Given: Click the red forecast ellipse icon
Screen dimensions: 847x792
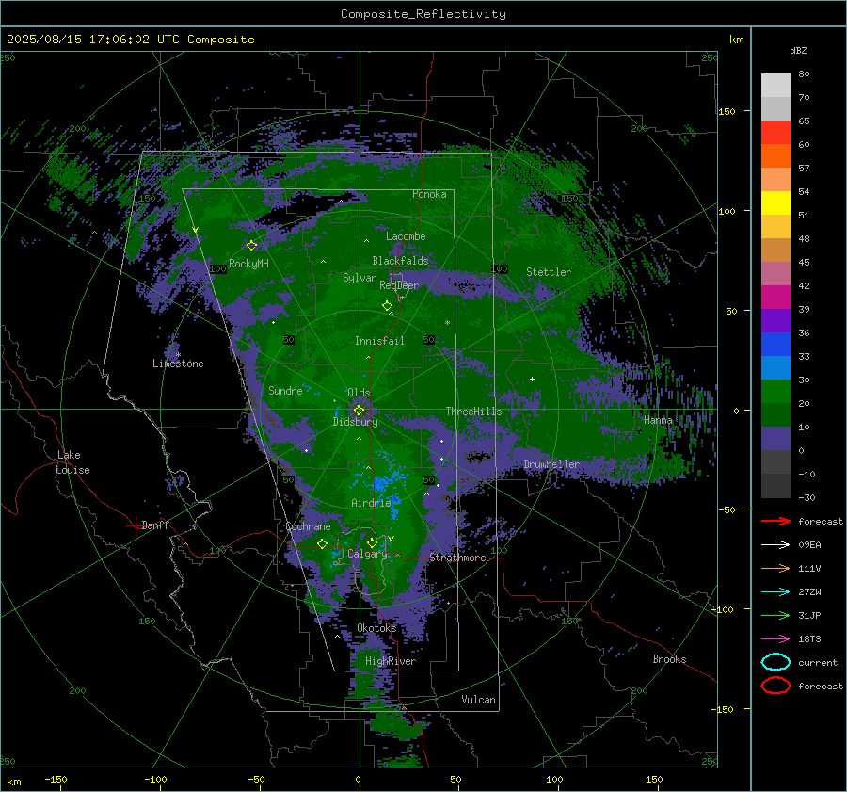Looking at the screenshot, I should click(x=775, y=686).
